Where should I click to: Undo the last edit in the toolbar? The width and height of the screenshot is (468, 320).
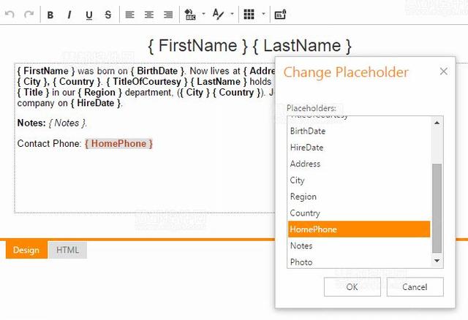tap(10, 14)
